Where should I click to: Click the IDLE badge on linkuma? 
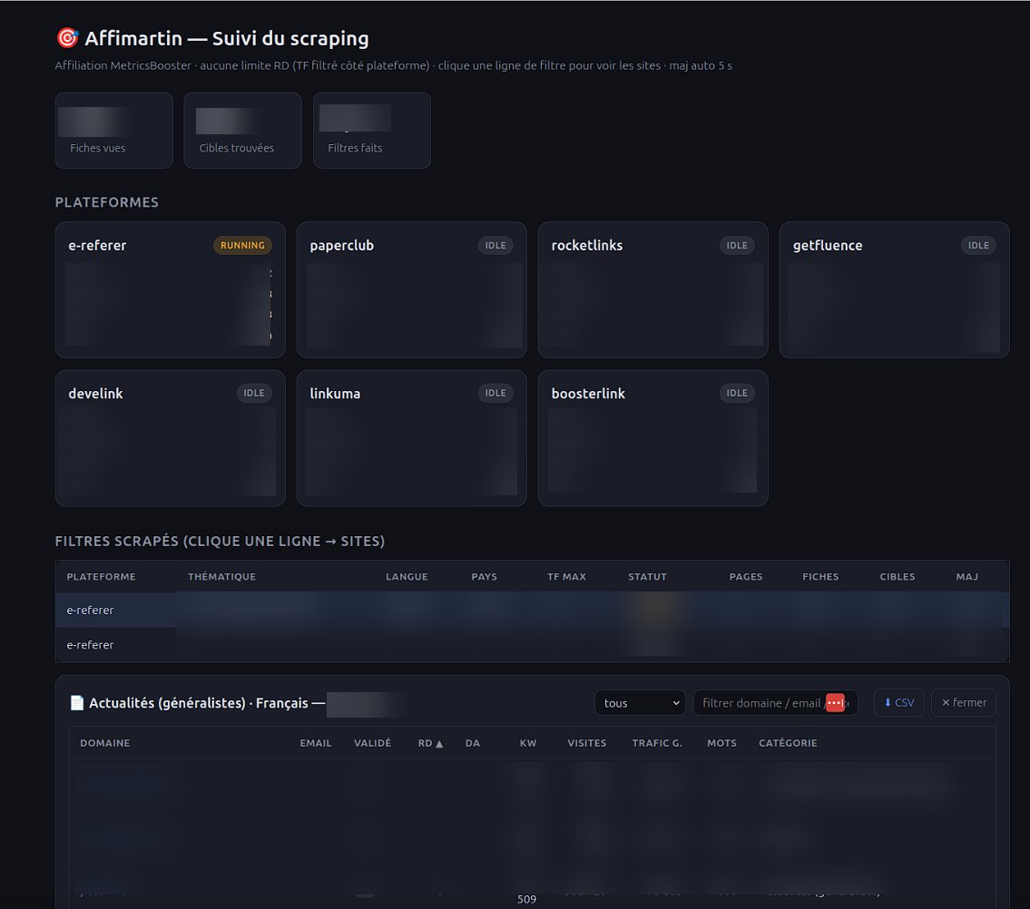tap(495, 393)
